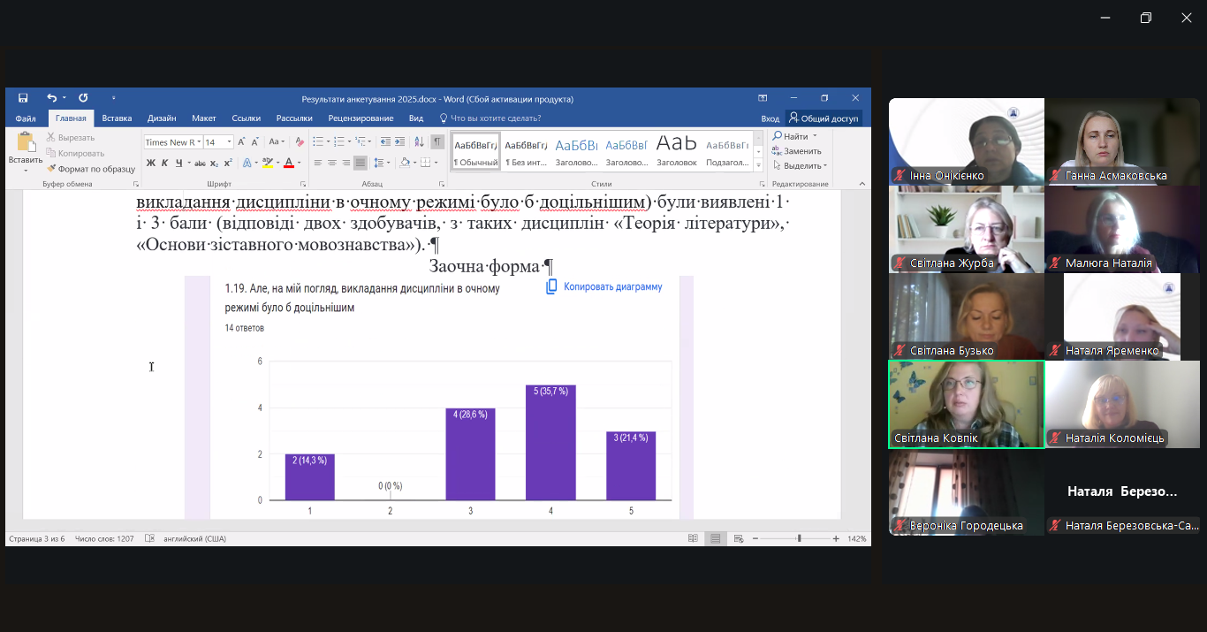The width and height of the screenshot is (1207, 632).
Task: Click the zoom slider in status bar
Action: [799, 538]
